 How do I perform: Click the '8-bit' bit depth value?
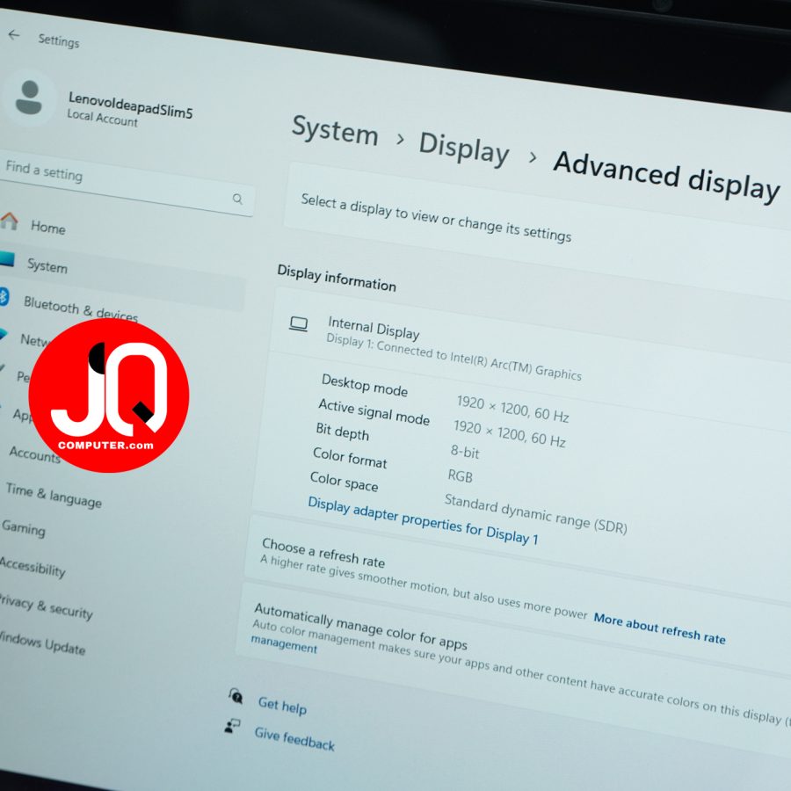[x=465, y=452]
